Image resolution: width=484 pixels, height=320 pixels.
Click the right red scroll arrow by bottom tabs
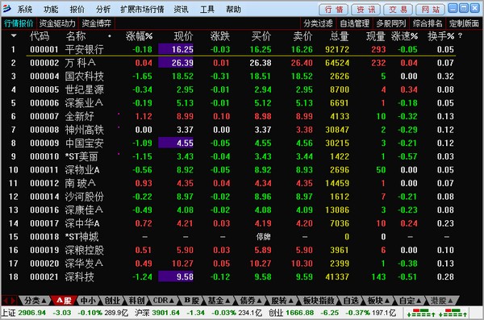coord(13,300)
